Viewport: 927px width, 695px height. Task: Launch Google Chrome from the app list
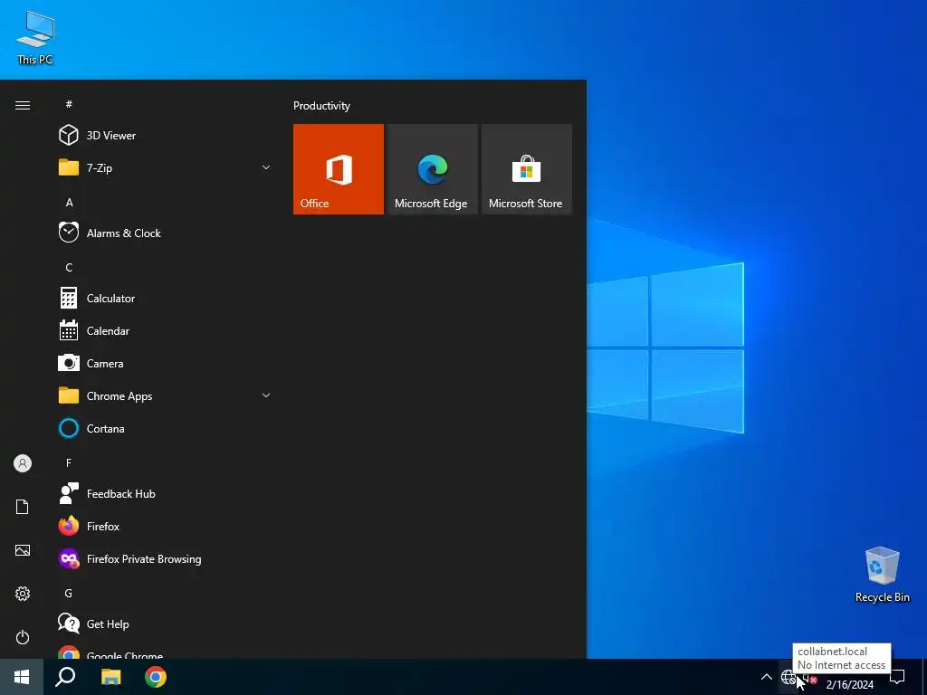[x=166, y=653]
